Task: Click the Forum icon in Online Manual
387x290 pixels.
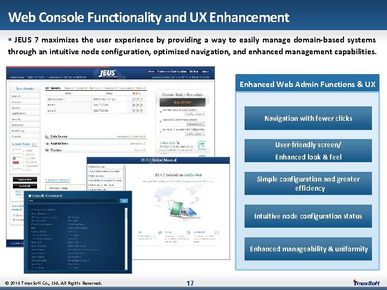Action: pyautogui.click(x=188, y=233)
